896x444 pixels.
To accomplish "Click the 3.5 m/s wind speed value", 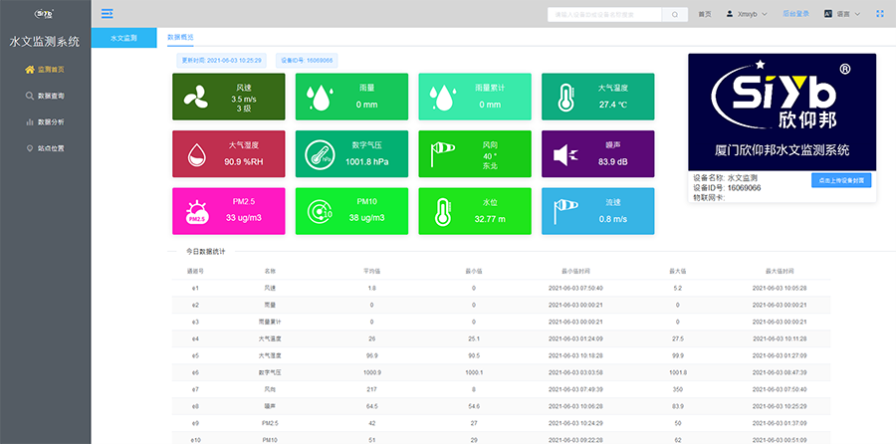I will 244,99.
